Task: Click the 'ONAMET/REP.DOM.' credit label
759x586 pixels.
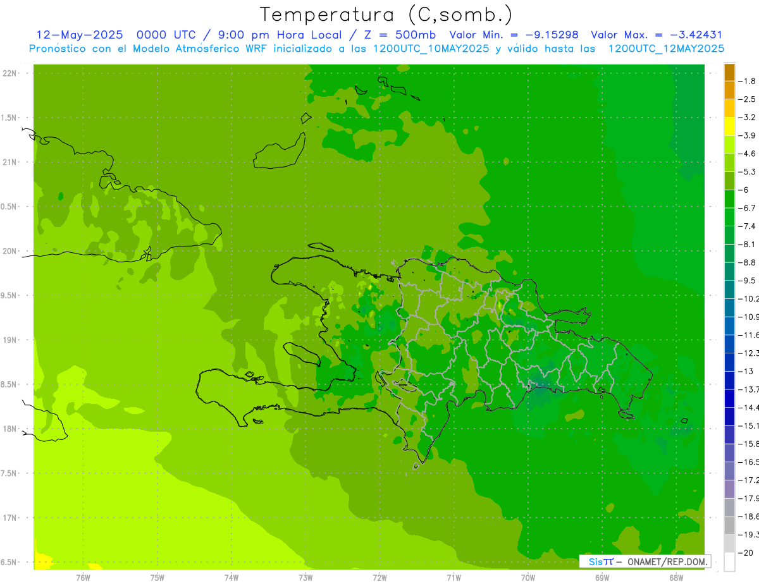Action: [667, 561]
